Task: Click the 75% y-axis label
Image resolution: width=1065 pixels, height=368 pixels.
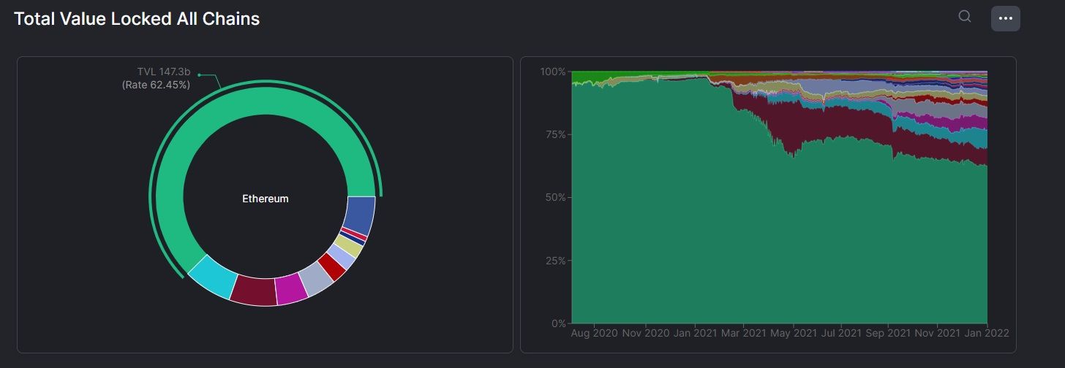Action: 553,134
